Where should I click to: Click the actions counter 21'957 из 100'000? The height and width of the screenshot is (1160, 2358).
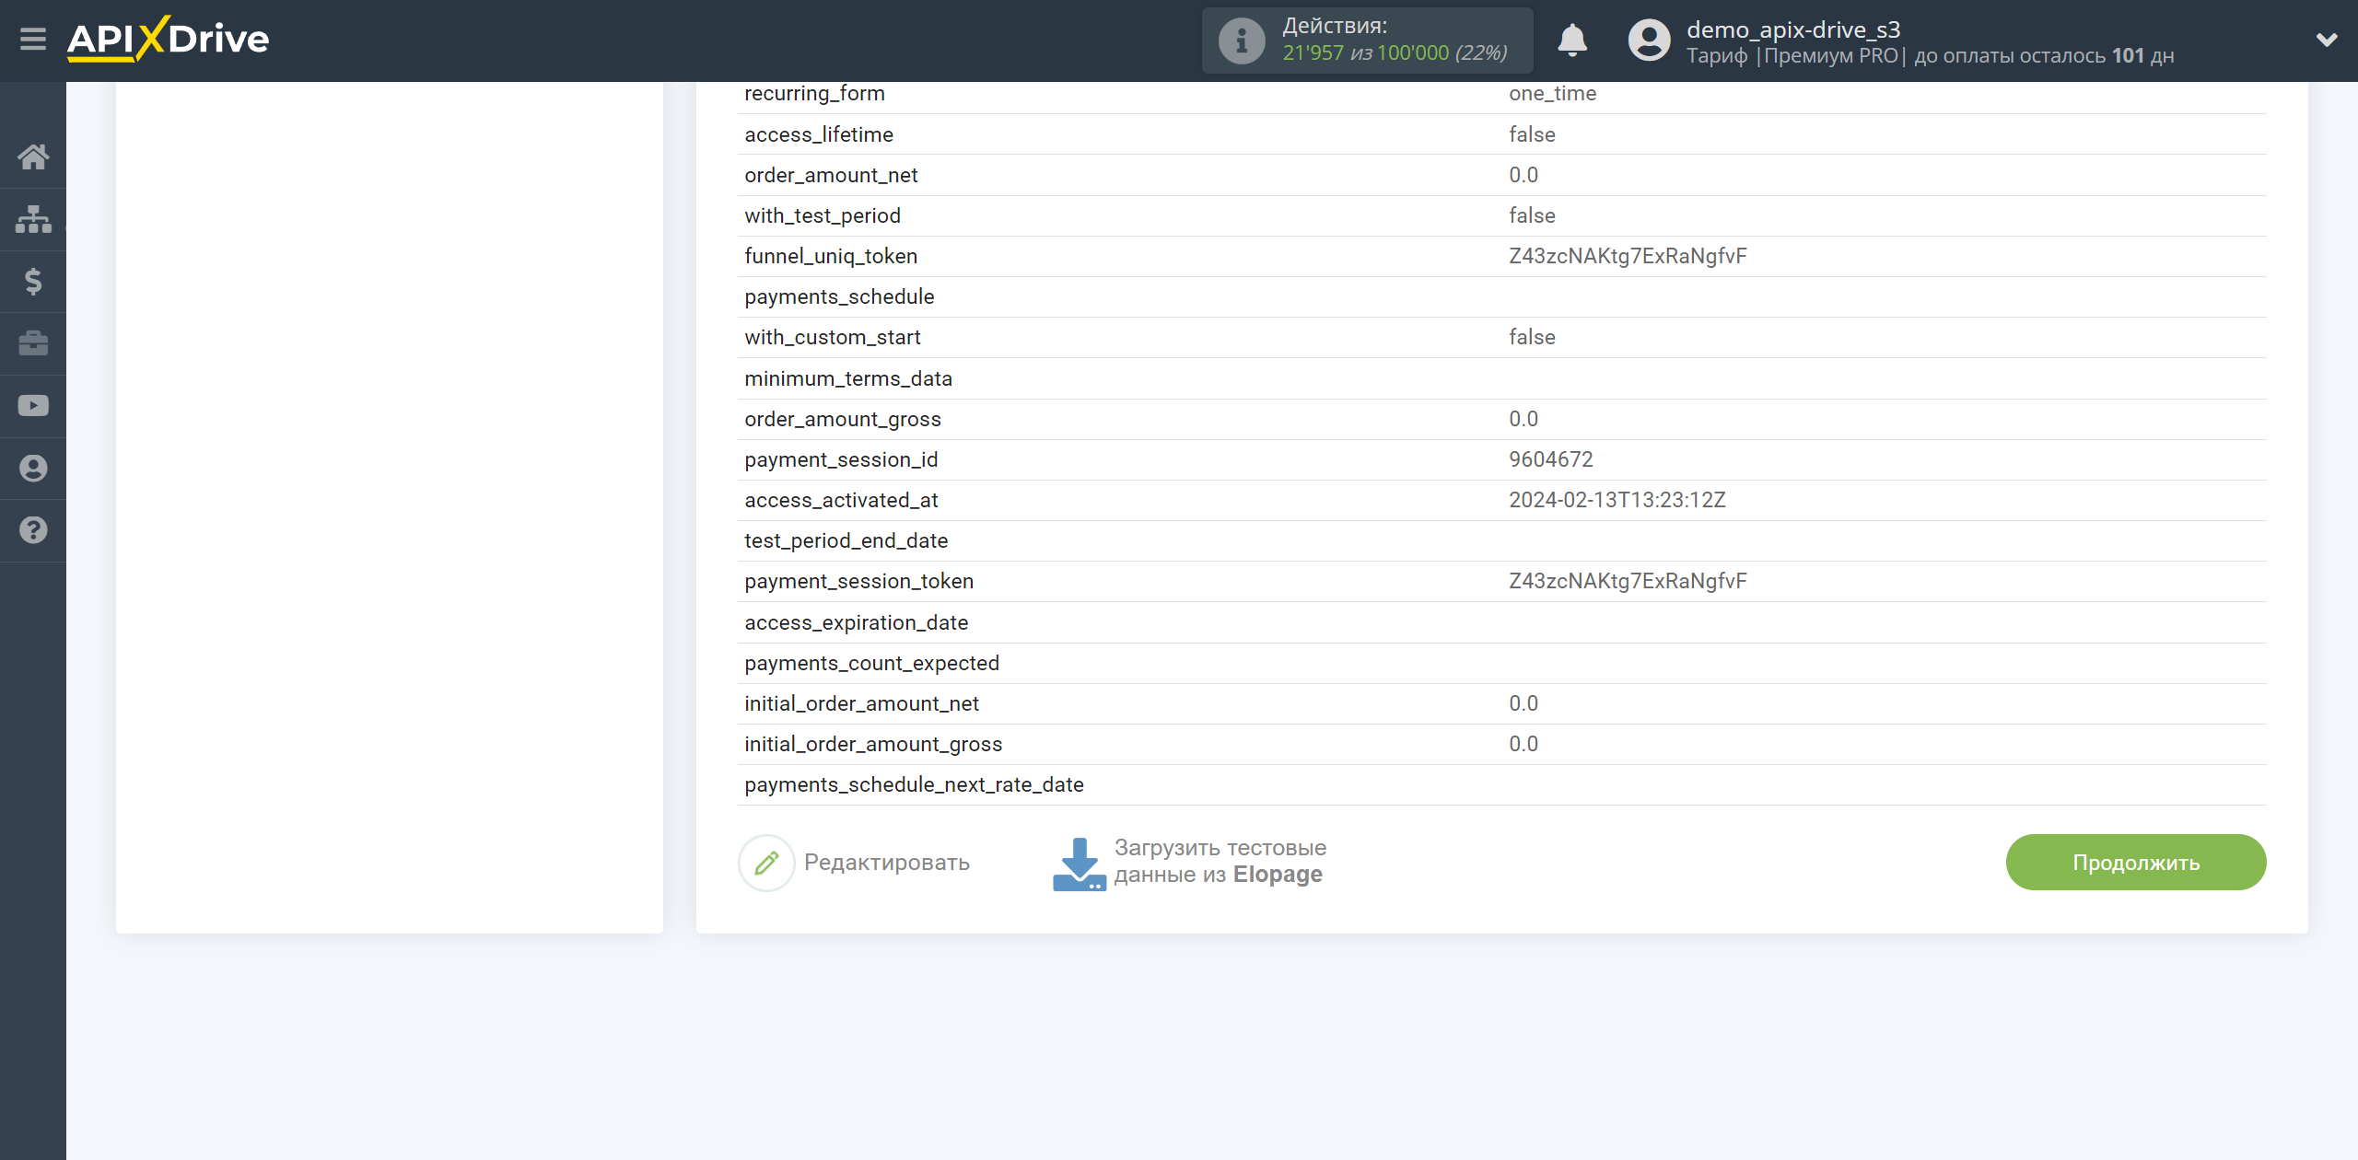pos(1395,53)
